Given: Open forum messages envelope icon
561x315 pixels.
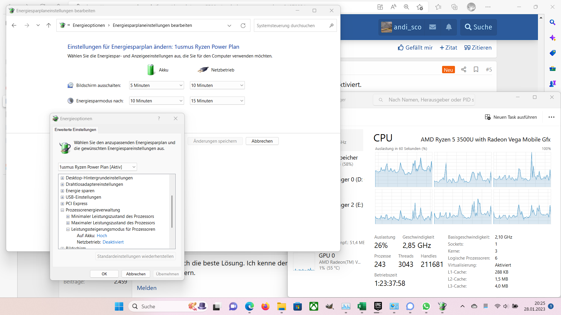Looking at the screenshot, I should point(432,27).
